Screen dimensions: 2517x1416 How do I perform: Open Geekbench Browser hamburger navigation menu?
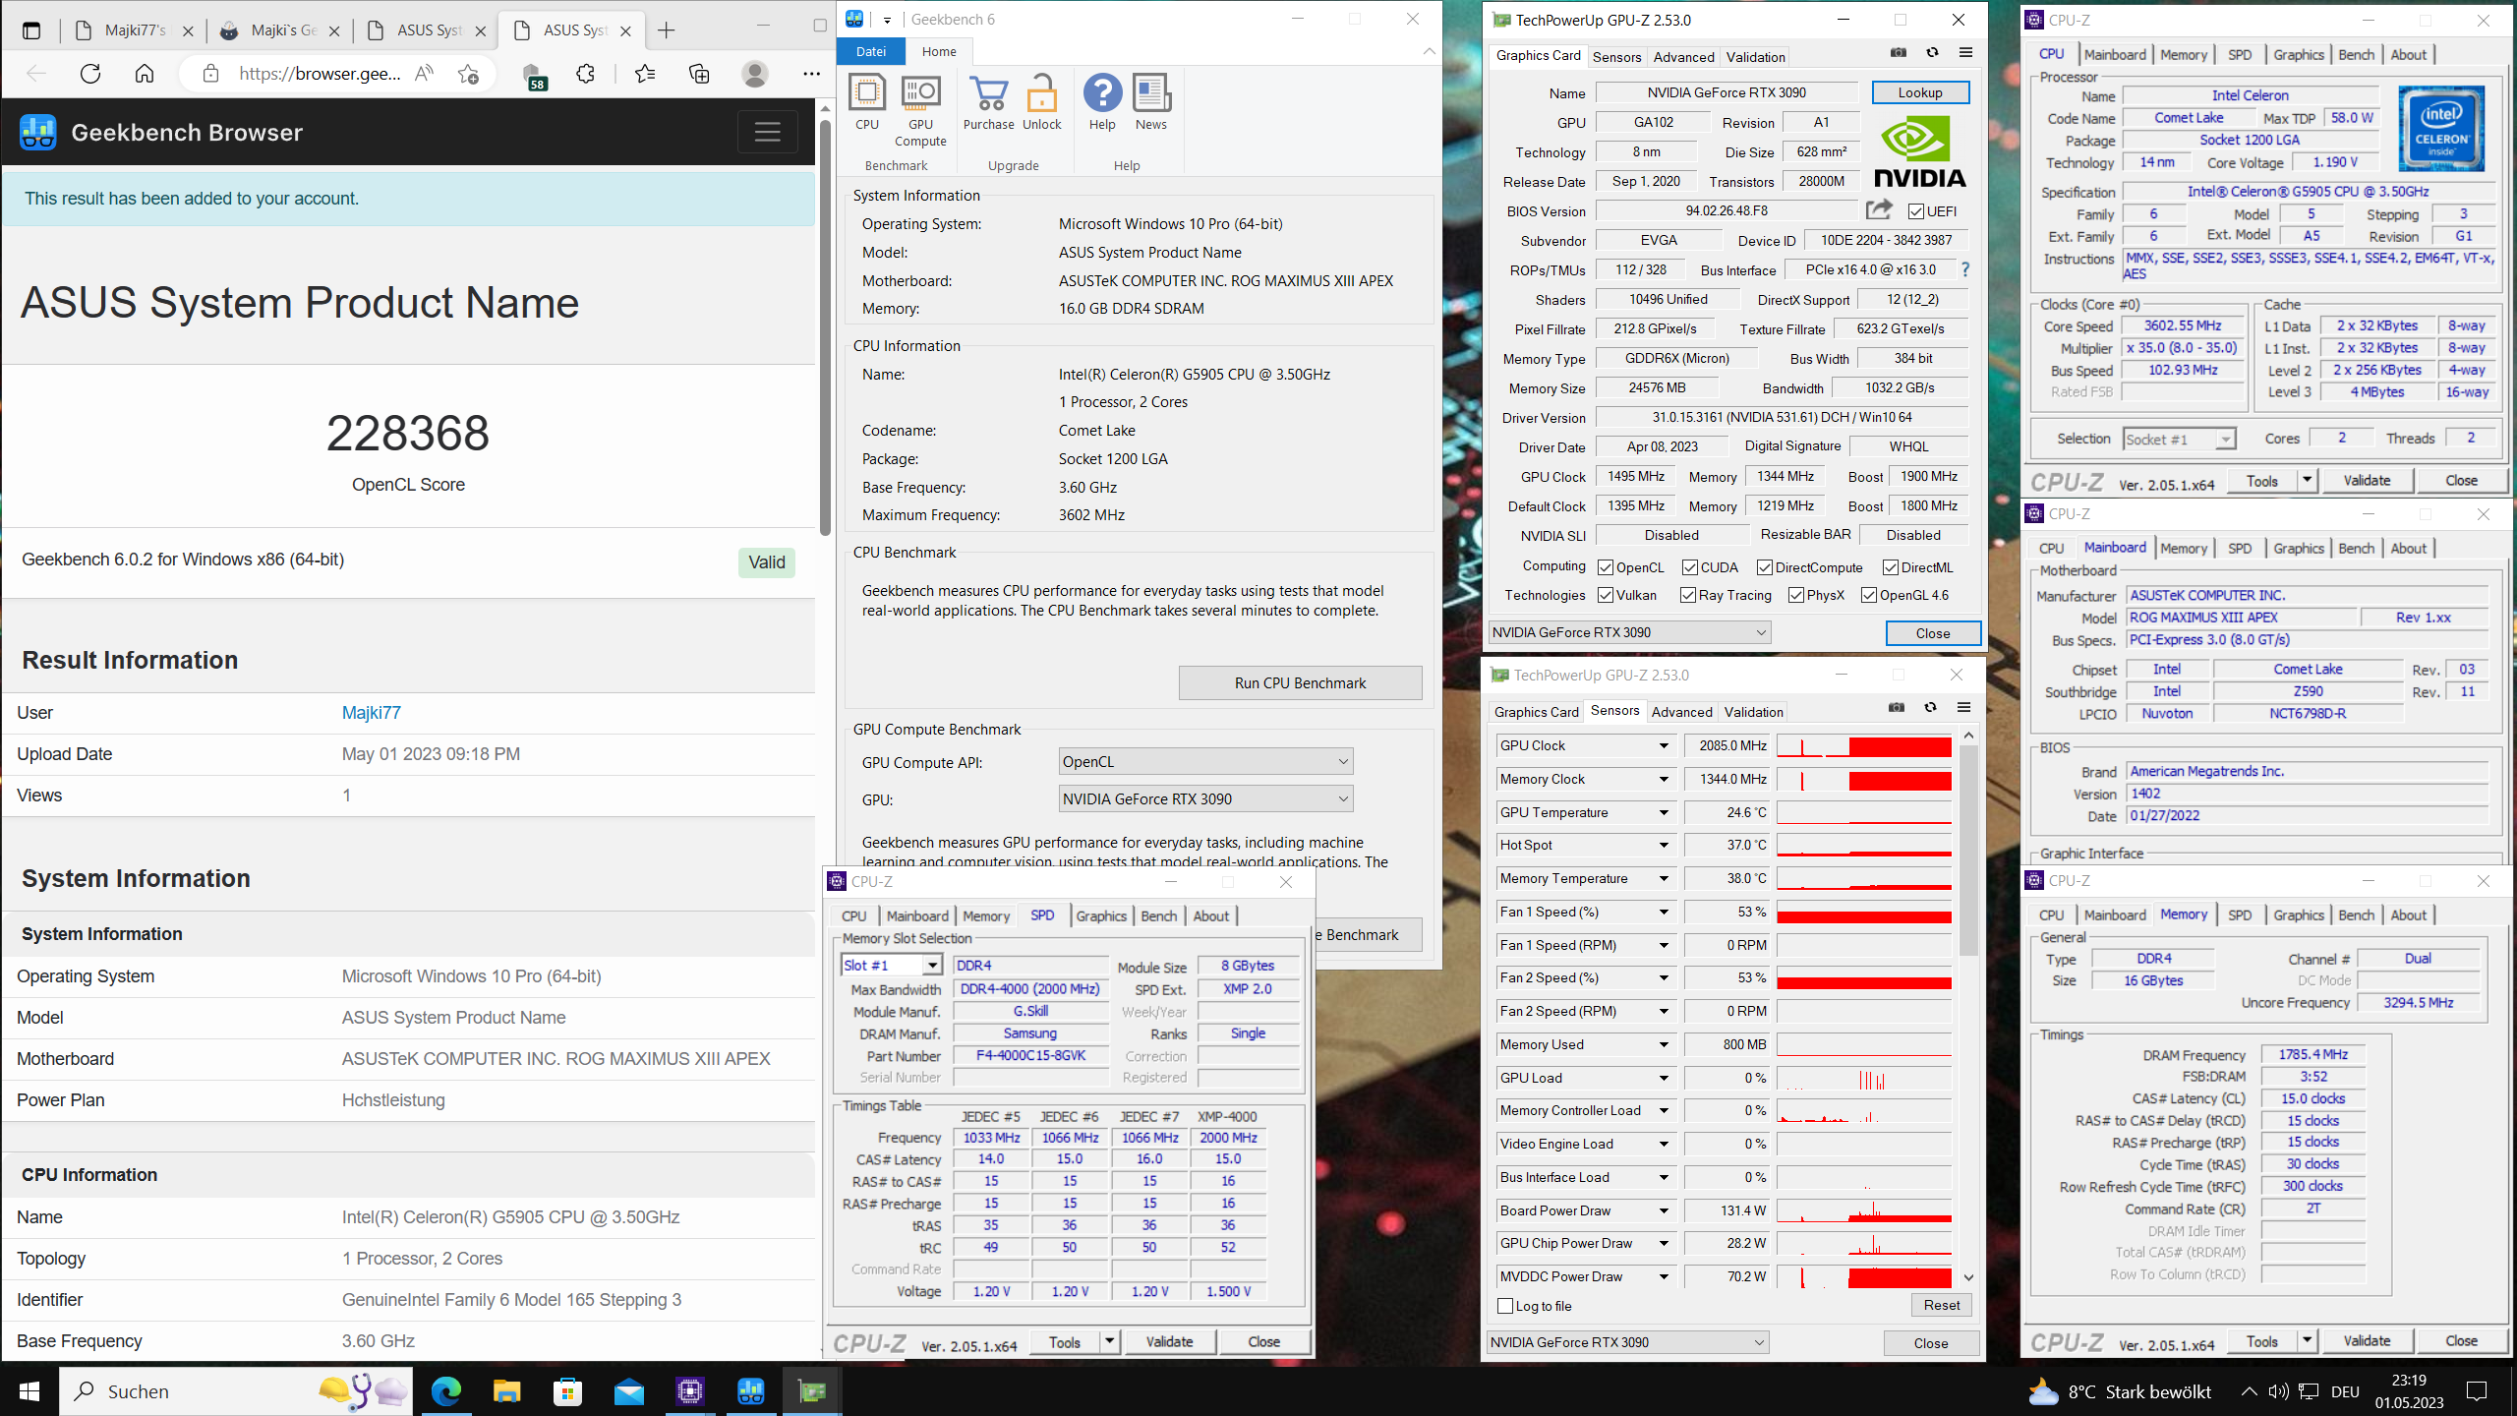[x=767, y=132]
